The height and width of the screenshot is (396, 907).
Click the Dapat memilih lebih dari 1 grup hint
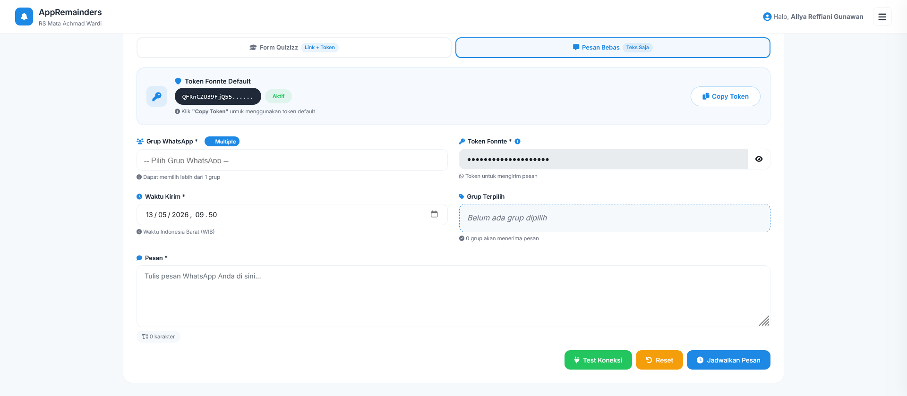click(182, 177)
